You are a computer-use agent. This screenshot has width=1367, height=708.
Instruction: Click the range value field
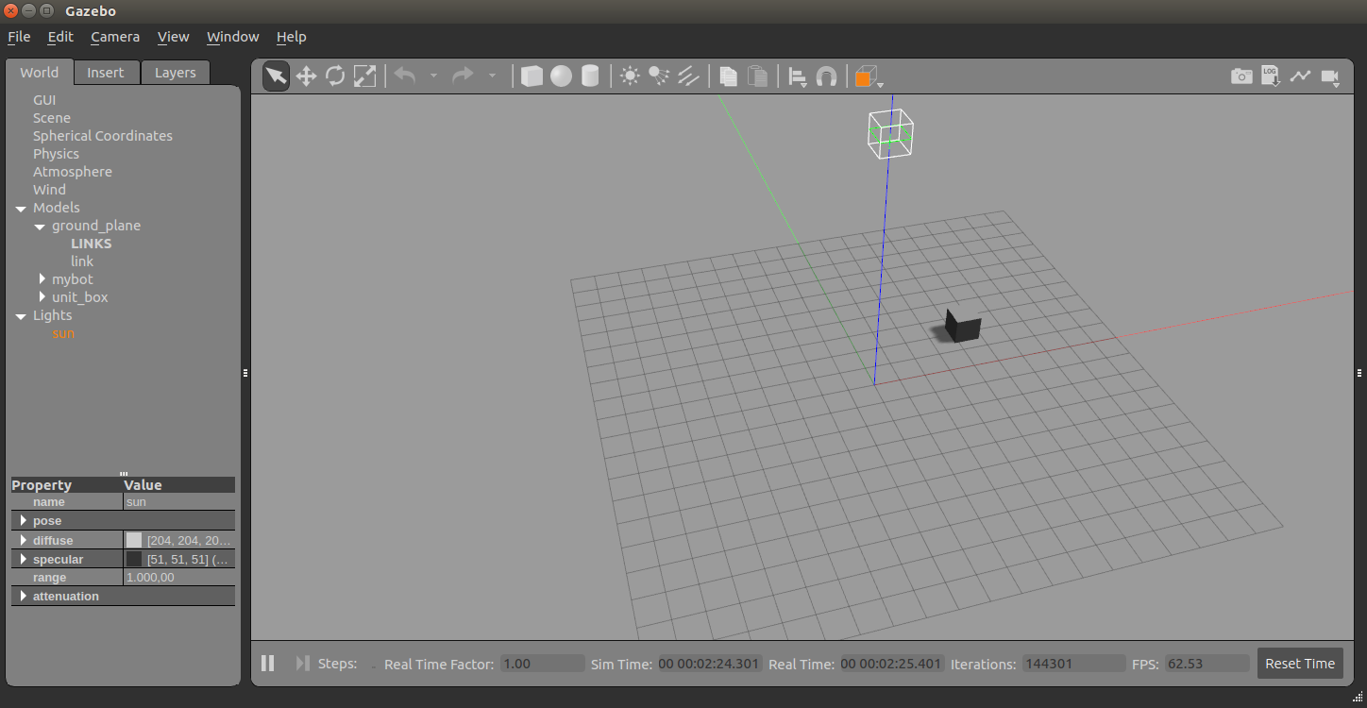click(179, 578)
